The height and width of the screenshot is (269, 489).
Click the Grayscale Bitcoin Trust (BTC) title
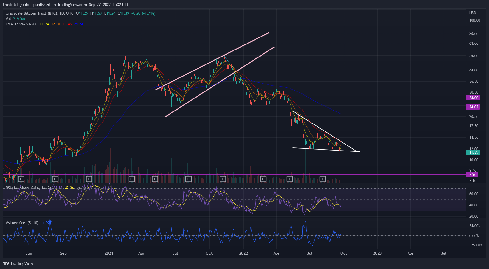click(x=31, y=13)
